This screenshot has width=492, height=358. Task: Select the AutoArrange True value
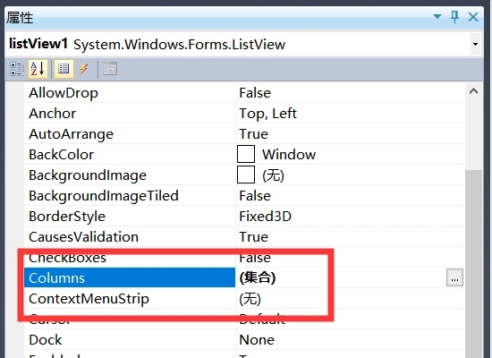point(253,134)
